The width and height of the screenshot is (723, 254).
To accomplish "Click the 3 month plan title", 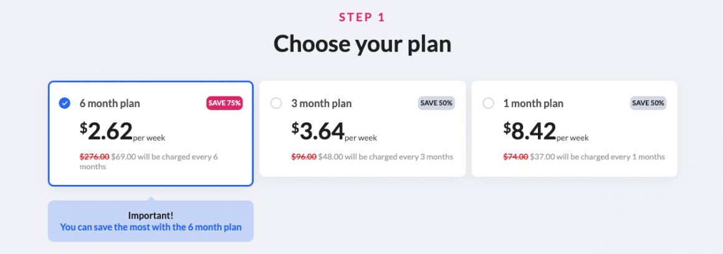I will (322, 103).
